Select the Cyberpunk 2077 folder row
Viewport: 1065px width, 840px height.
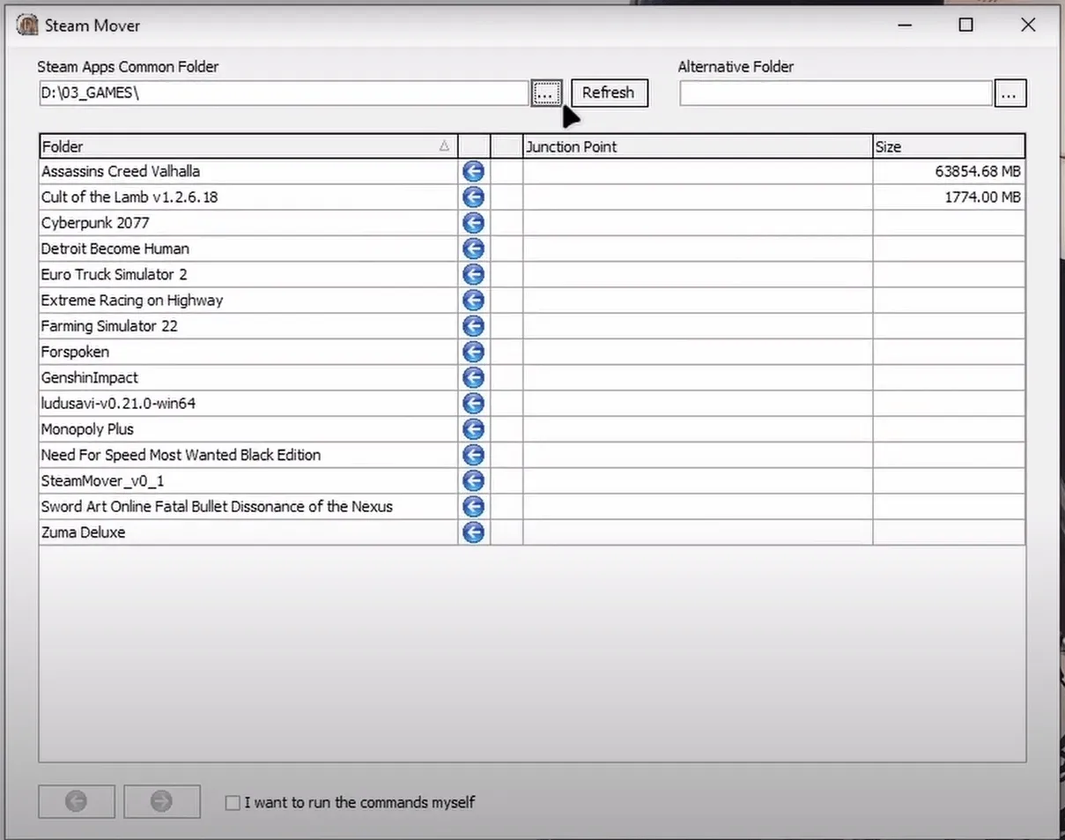pos(532,223)
